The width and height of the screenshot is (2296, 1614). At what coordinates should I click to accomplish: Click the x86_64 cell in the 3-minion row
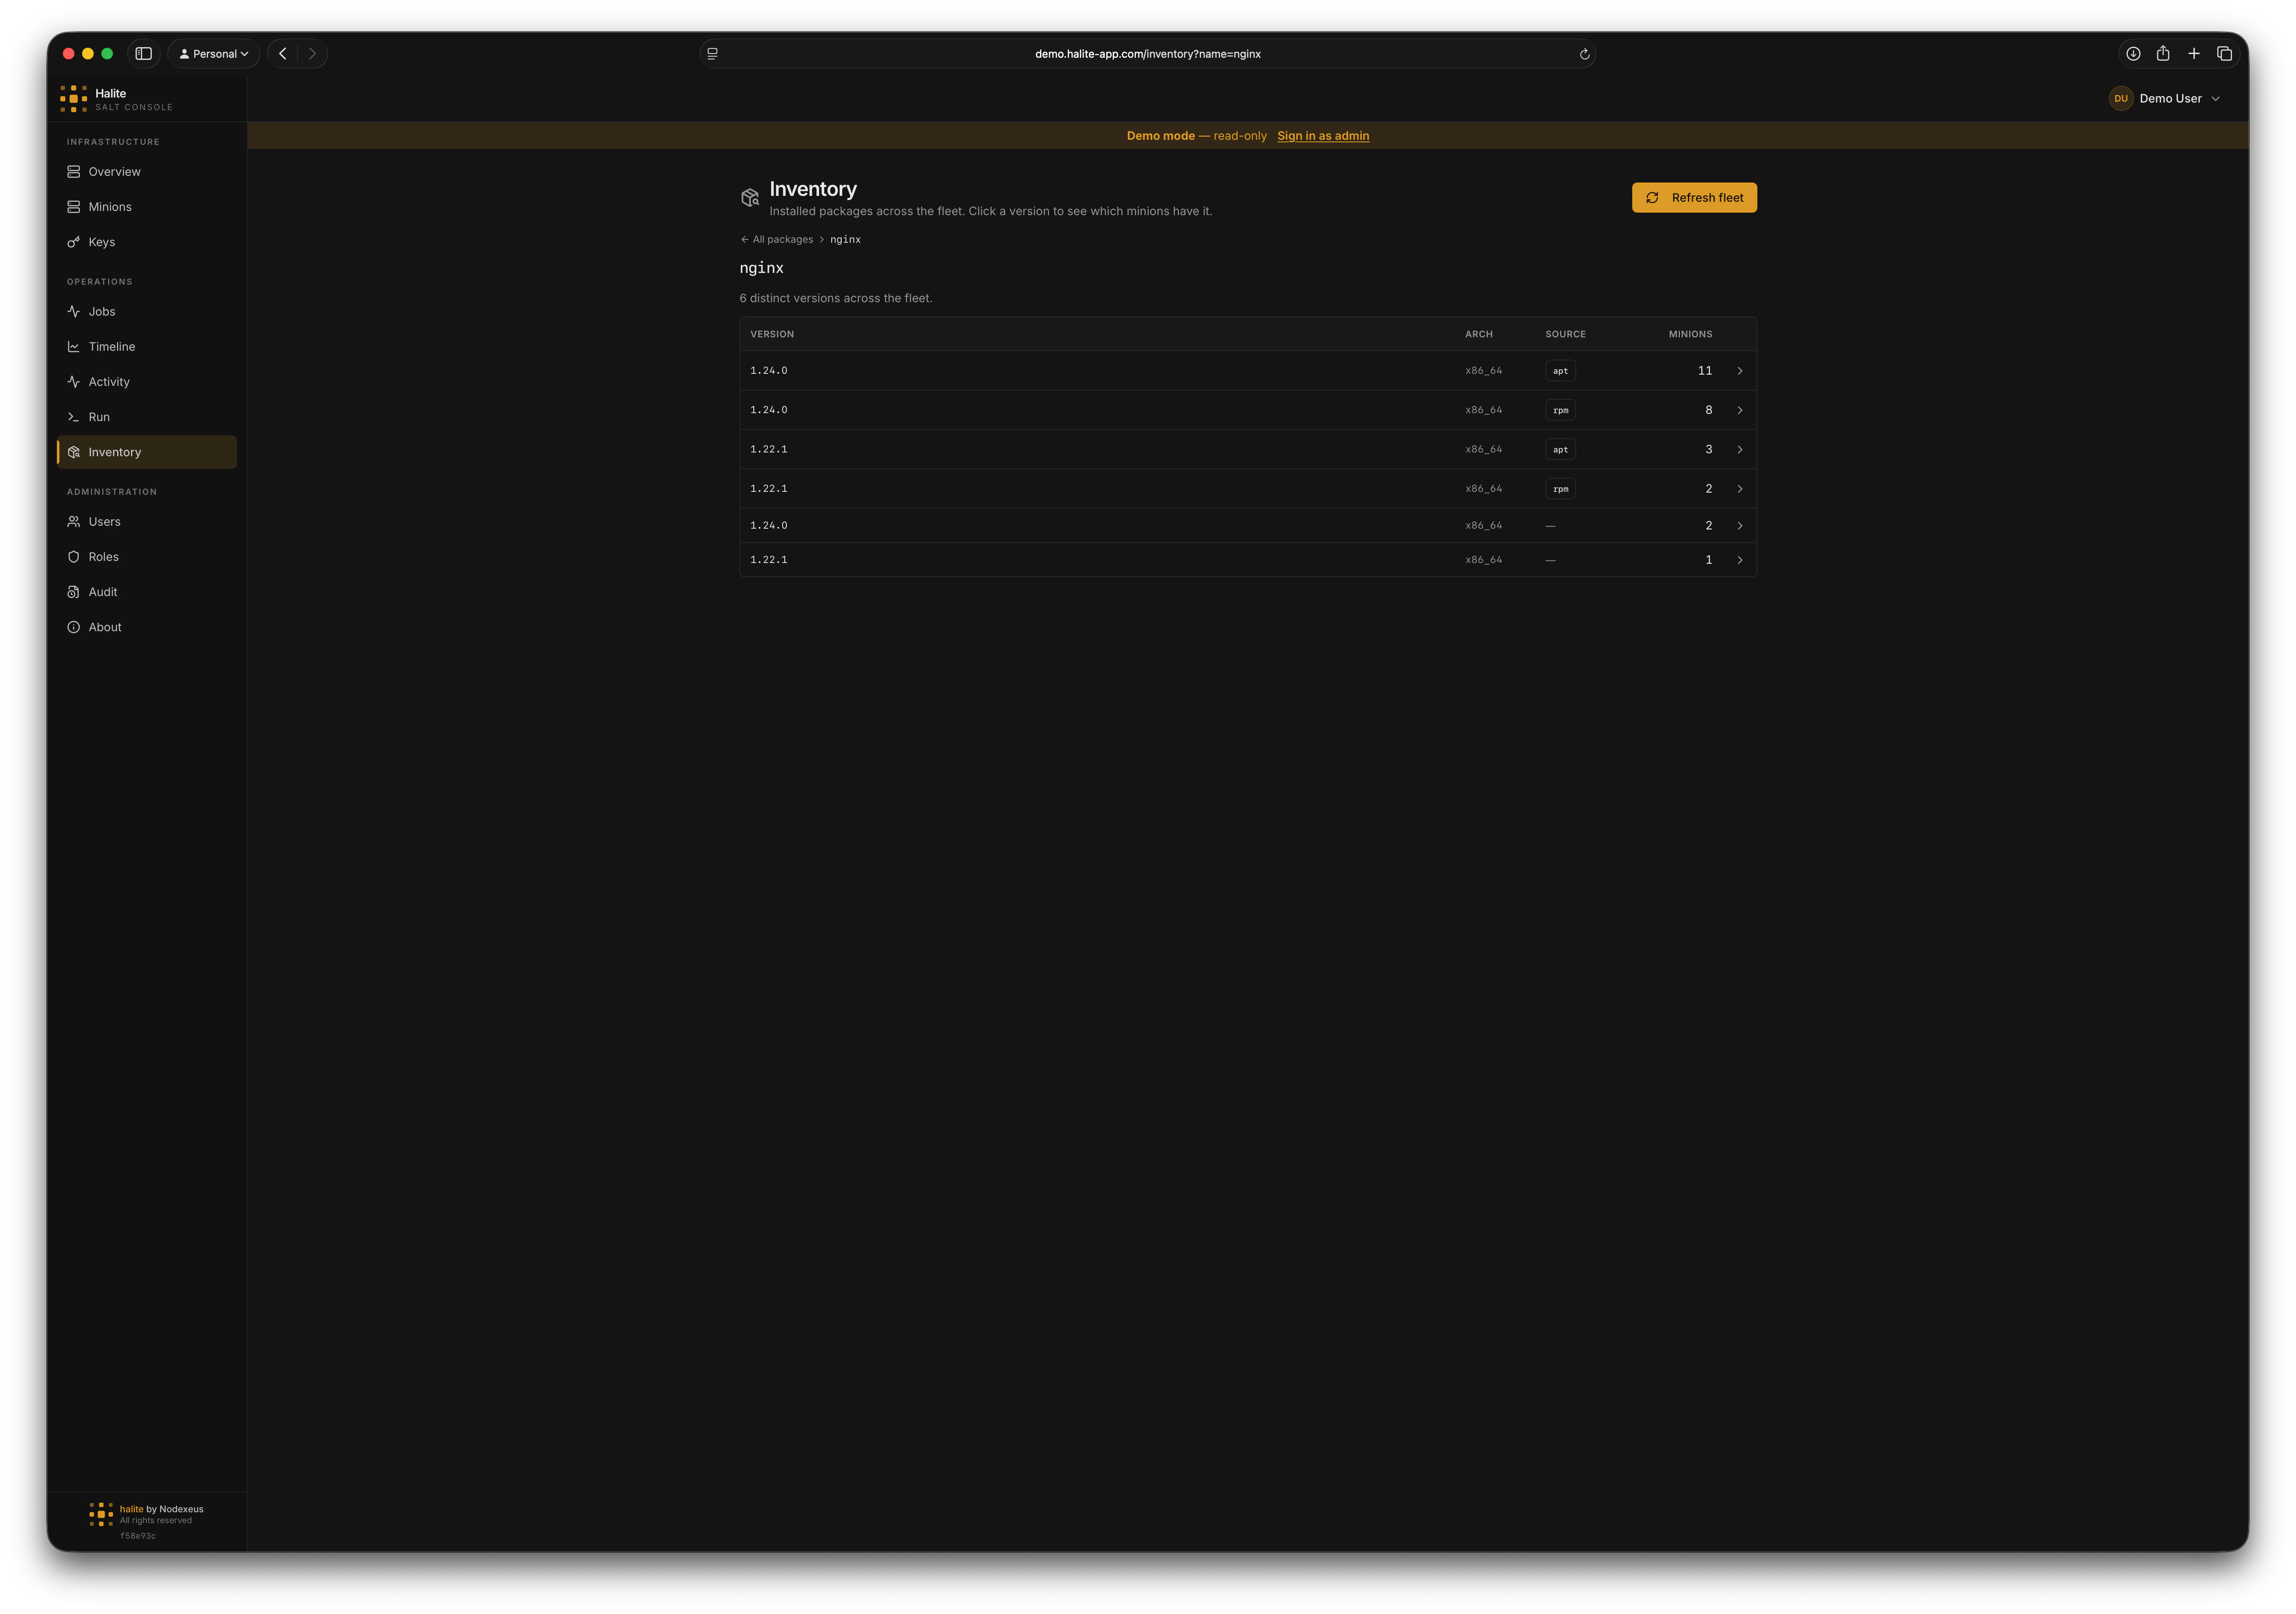pyautogui.click(x=1484, y=449)
